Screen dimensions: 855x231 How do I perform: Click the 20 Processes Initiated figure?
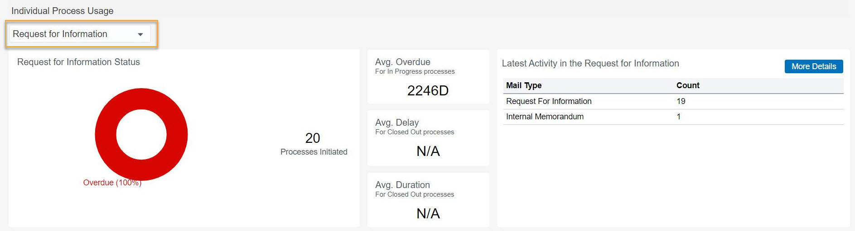tap(314, 144)
